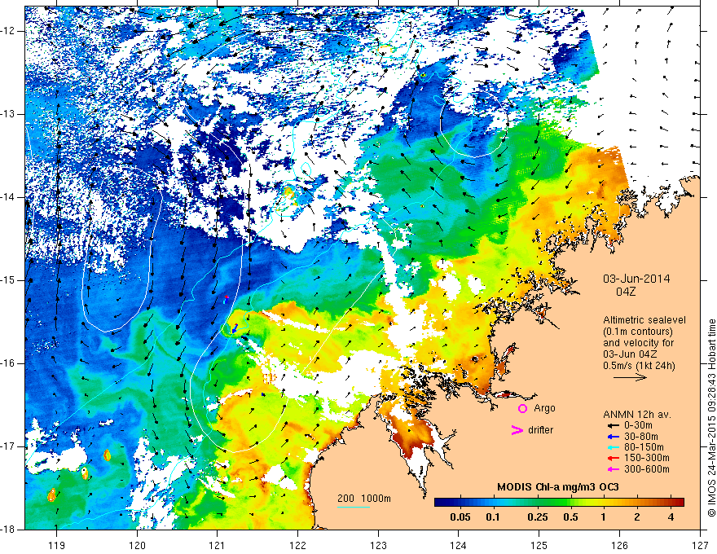Click the 30-80m depth range label

pos(641,437)
